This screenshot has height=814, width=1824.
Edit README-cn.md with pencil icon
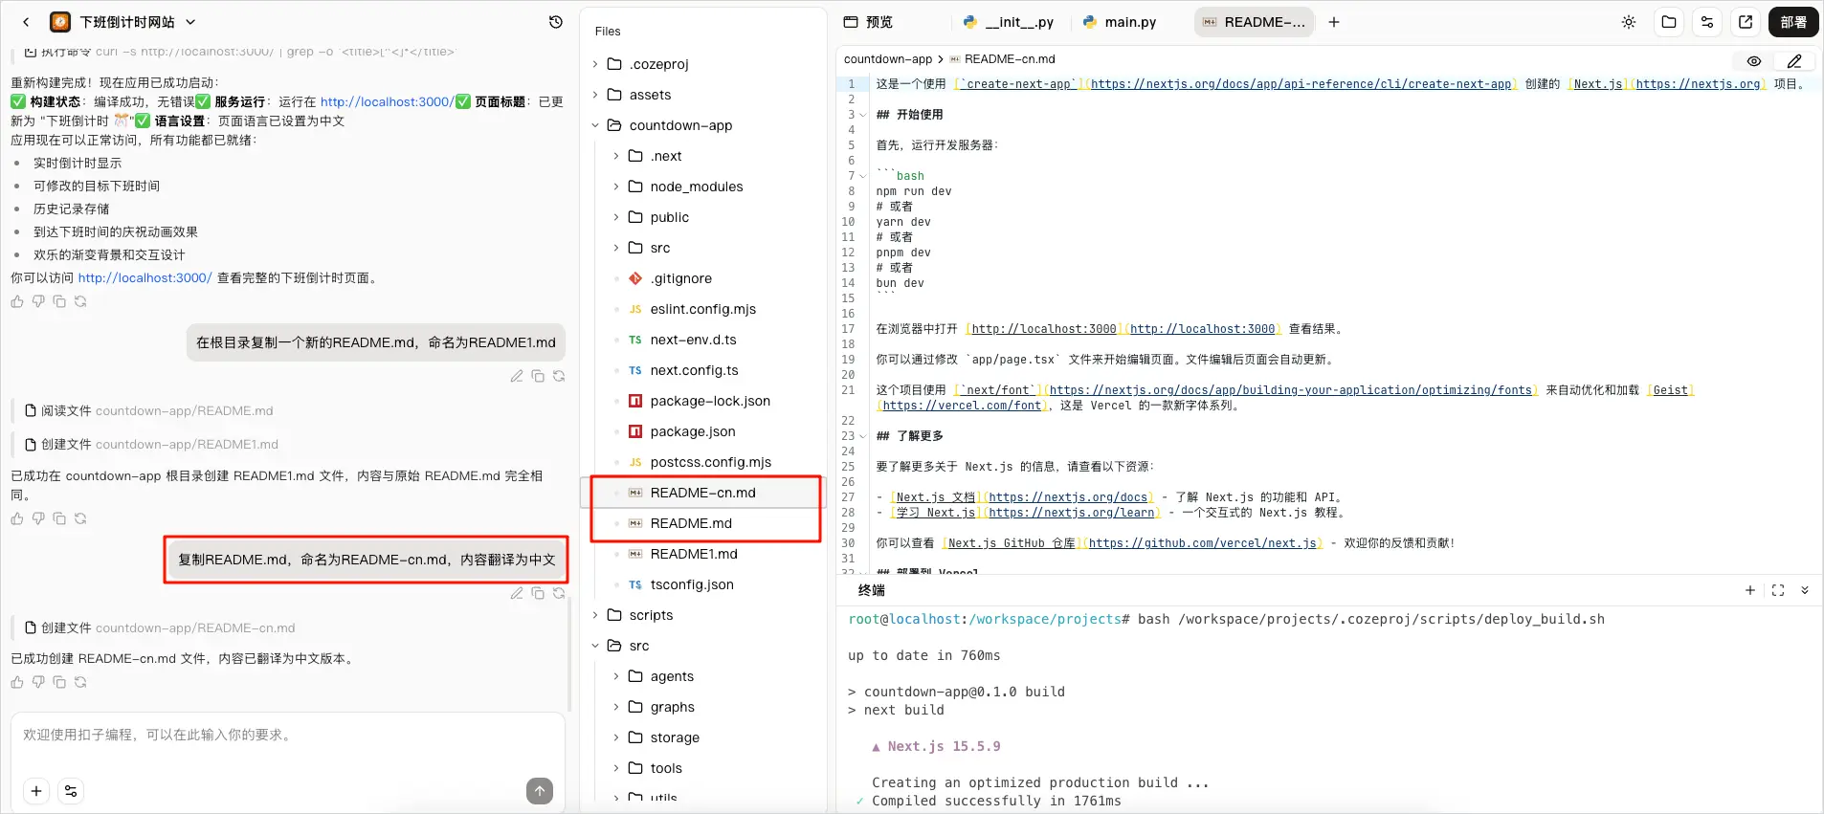click(1794, 61)
